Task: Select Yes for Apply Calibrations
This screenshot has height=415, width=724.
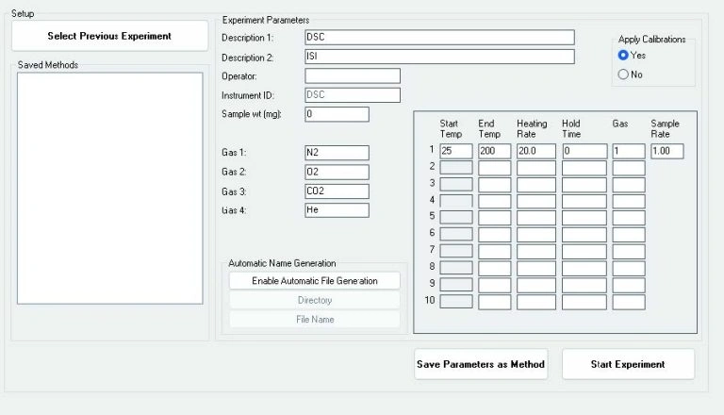Action: pyautogui.click(x=623, y=56)
